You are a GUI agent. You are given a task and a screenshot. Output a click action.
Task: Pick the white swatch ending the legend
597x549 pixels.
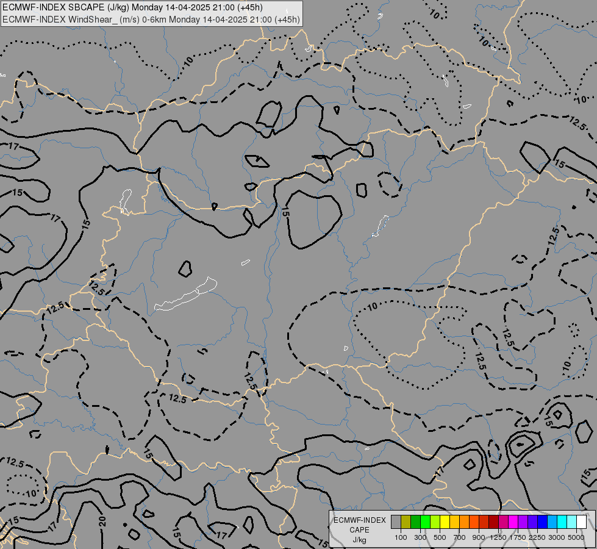(x=581, y=522)
